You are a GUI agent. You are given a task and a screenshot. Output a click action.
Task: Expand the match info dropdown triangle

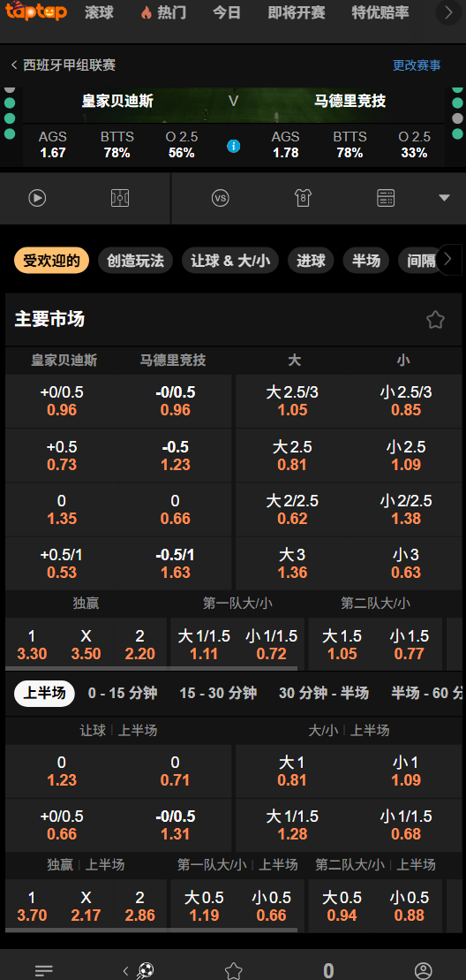click(x=444, y=198)
